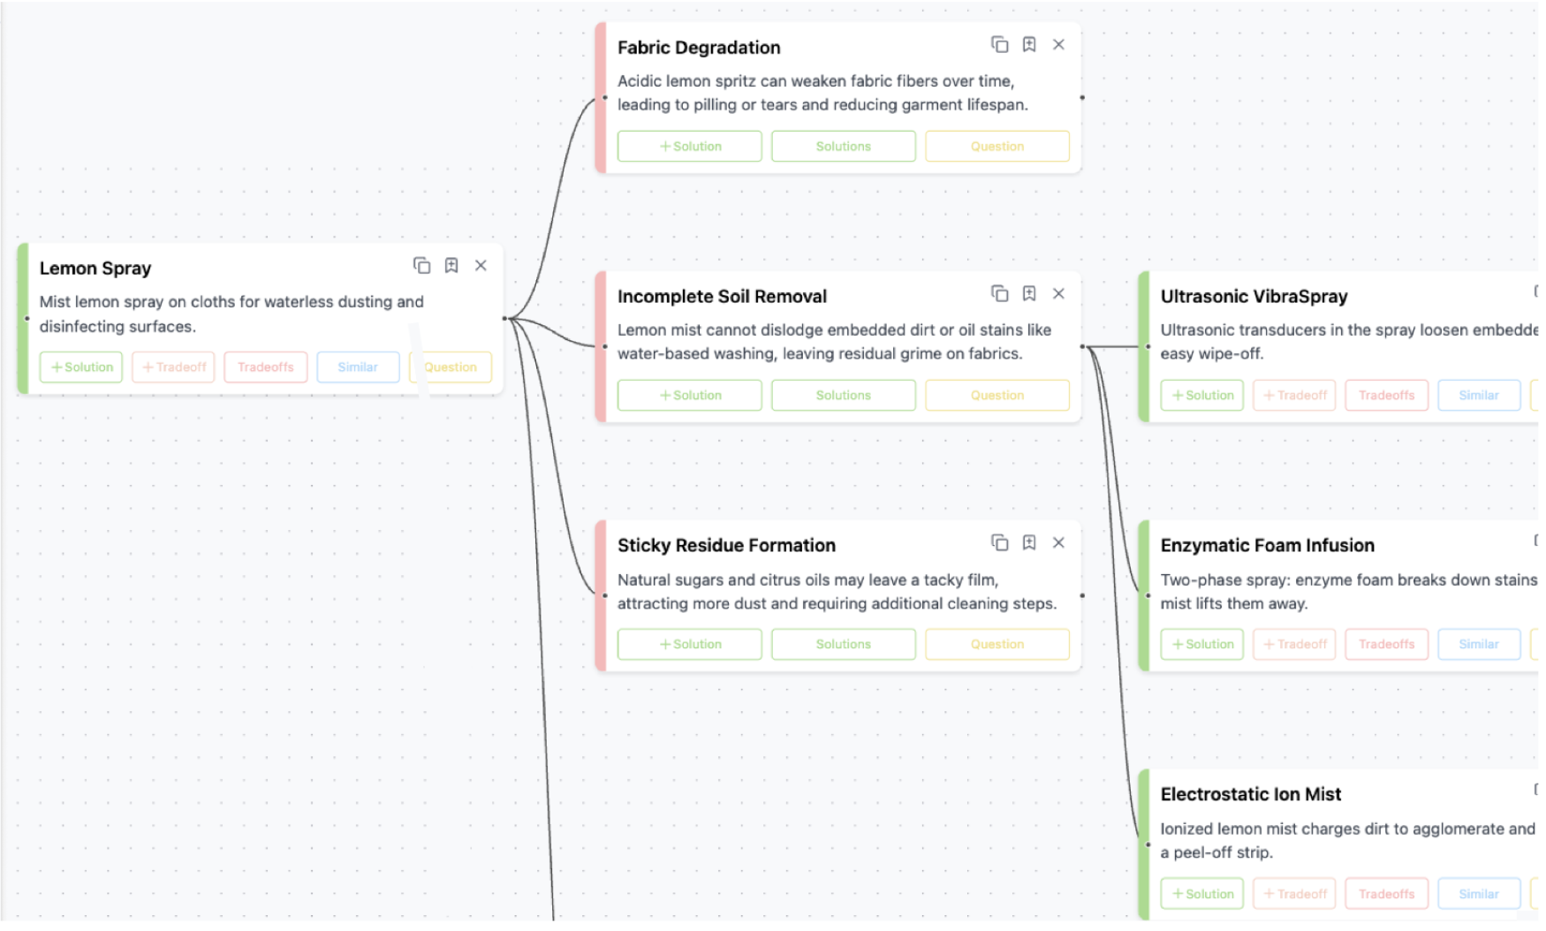Ask a Question about Incomplete Soil Removal
Screen dimensions: 1546x931
997,396
